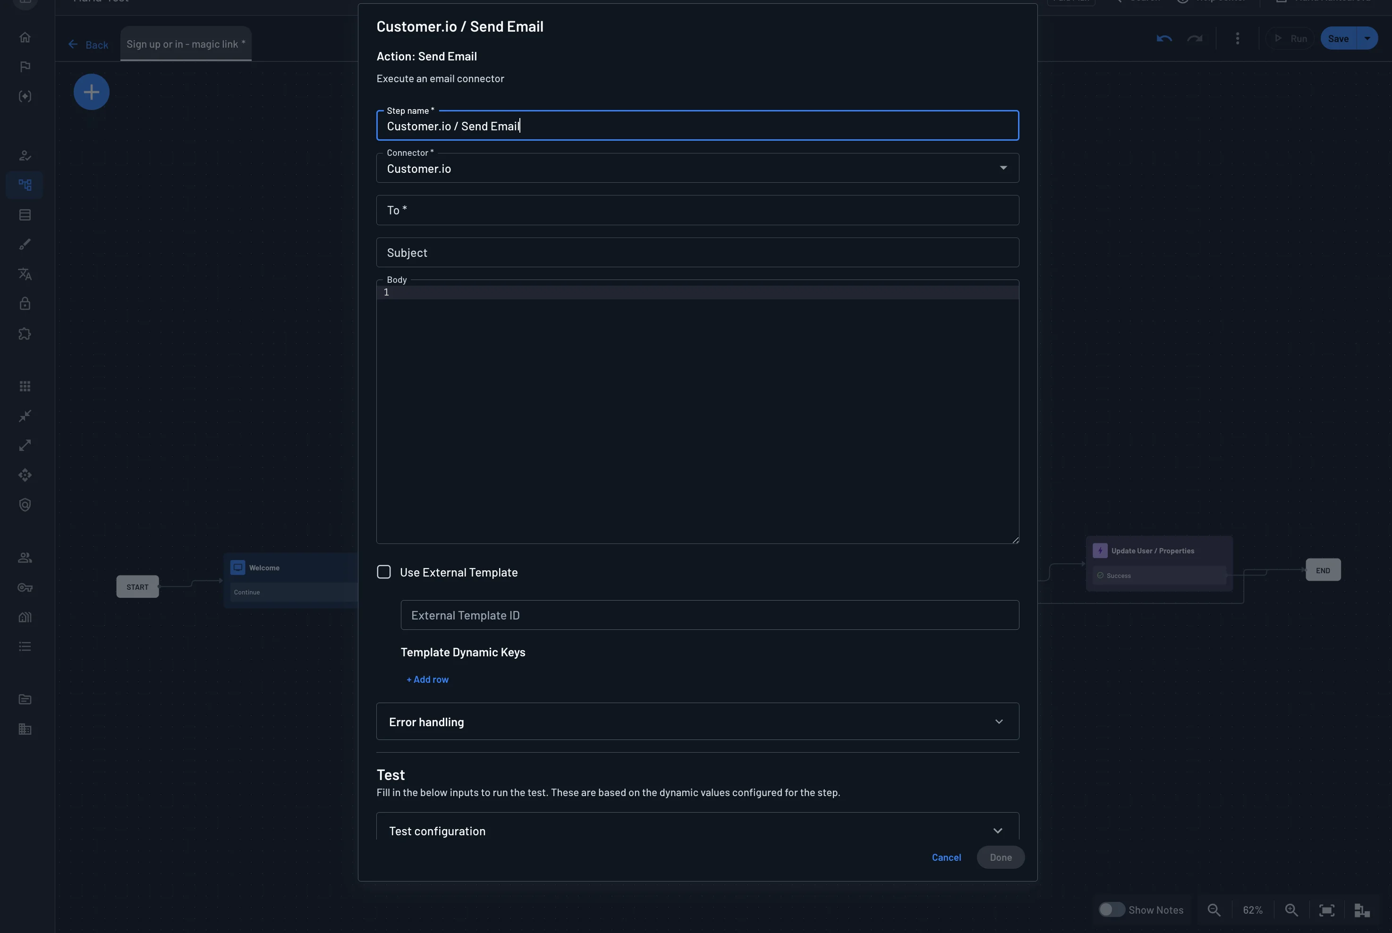Click the outward-arrows sidebar icon
The image size is (1392, 933).
[25, 445]
